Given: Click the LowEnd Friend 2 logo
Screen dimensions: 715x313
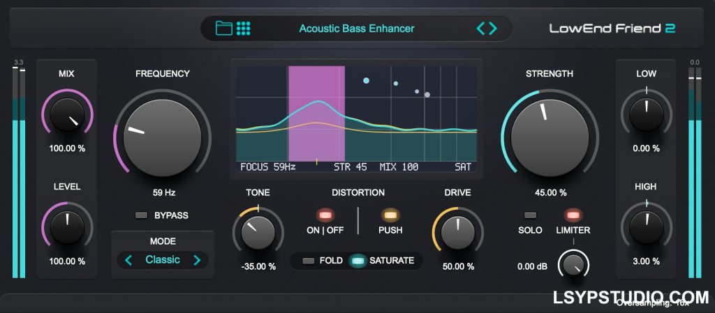Looking at the screenshot, I should coord(612,29).
